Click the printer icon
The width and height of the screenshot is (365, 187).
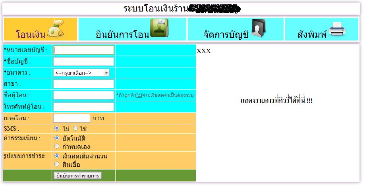337,29
